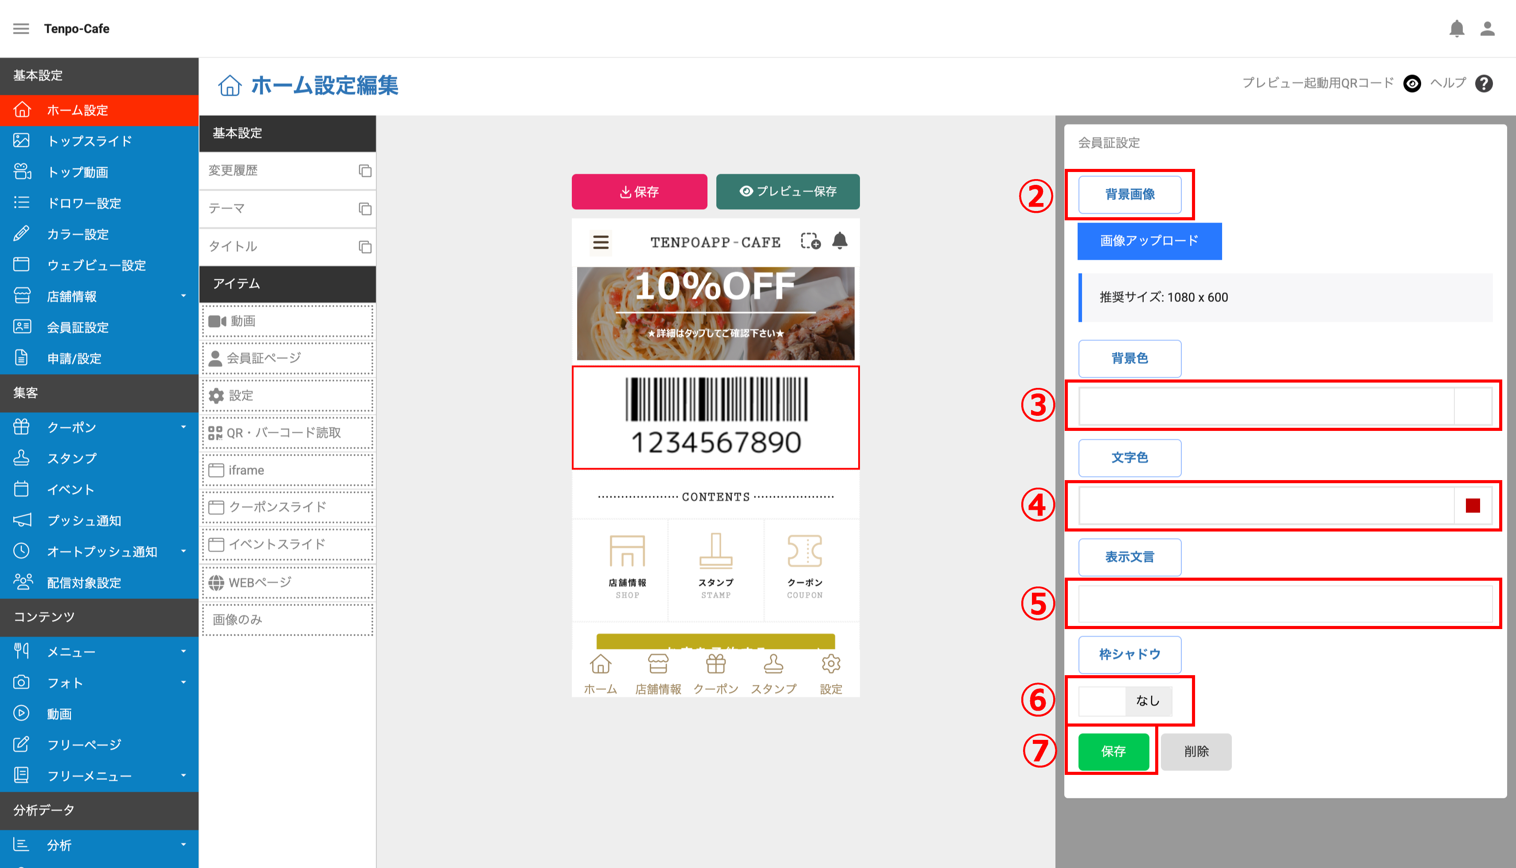Click the 背景画像 button
Image resolution: width=1516 pixels, height=868 pixels.
point(1130,194)
